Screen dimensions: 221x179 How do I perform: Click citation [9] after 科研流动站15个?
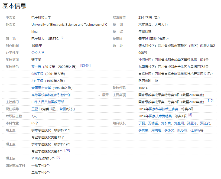(58, 157)
